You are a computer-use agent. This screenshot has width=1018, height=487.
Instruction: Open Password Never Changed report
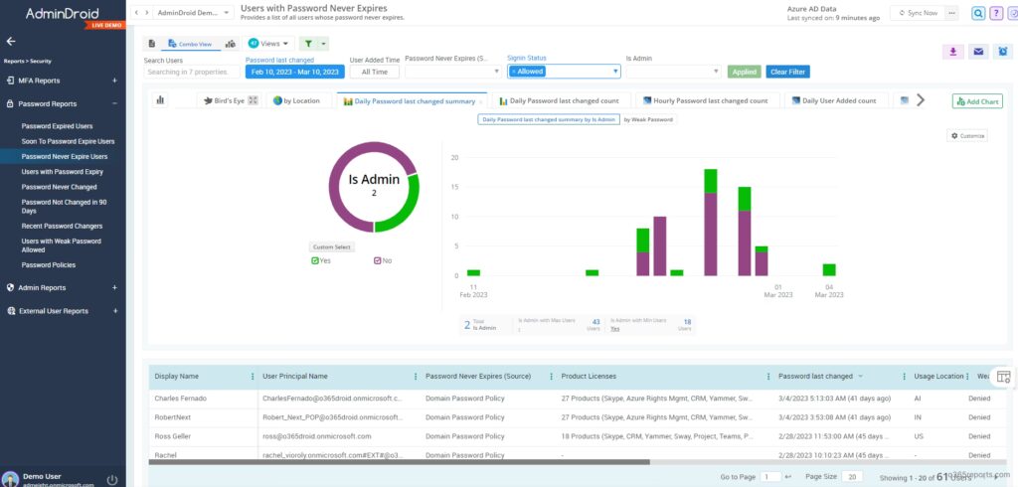tap(59, 187)
